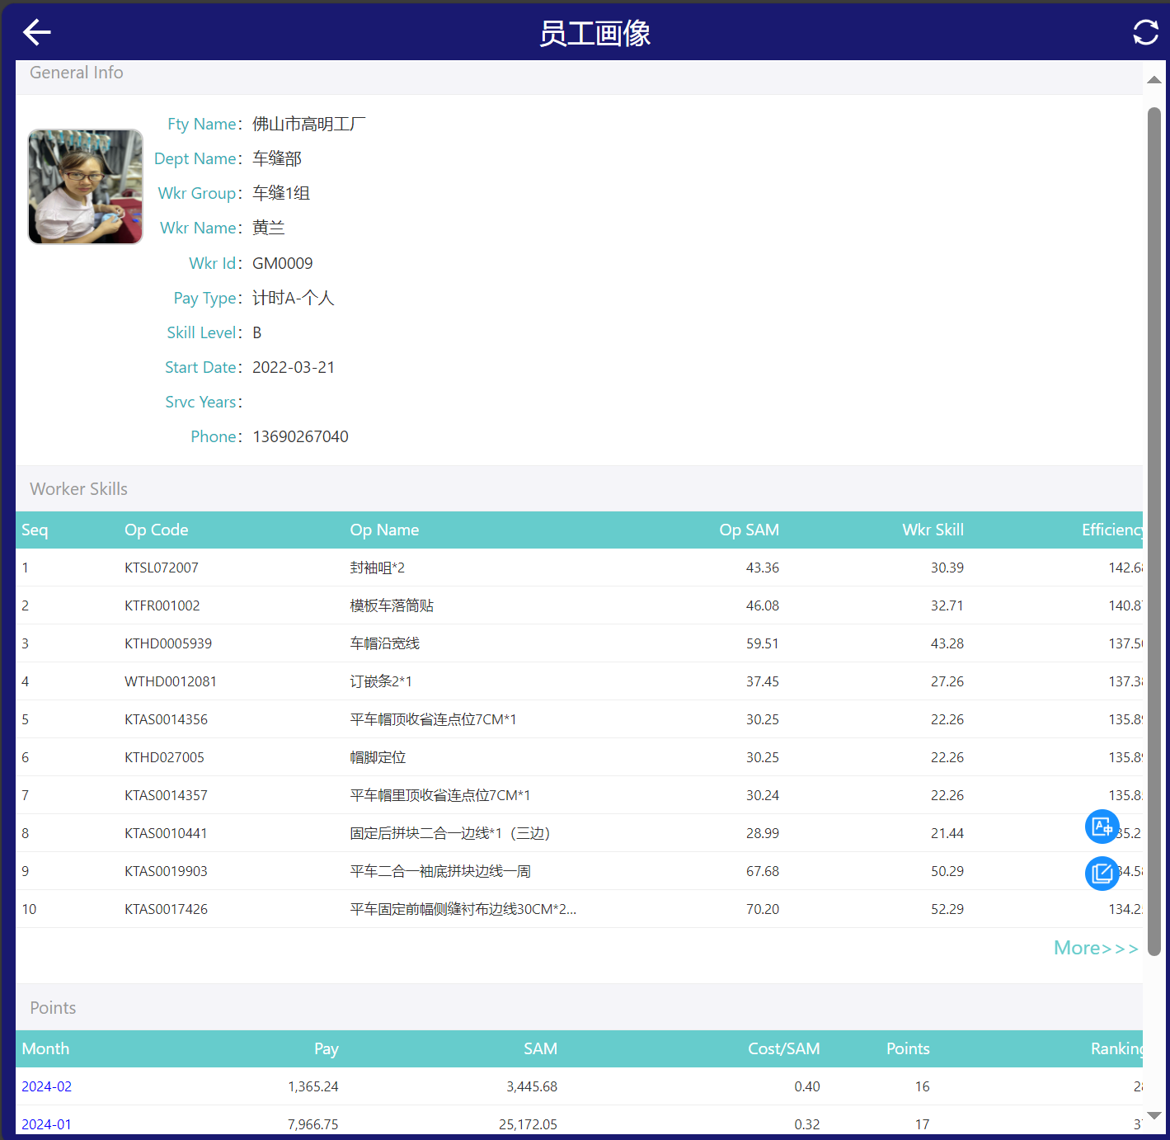Open the 2024-02 month link
Viewport: 1170px width, 1140px height.
pos(47,1086)
